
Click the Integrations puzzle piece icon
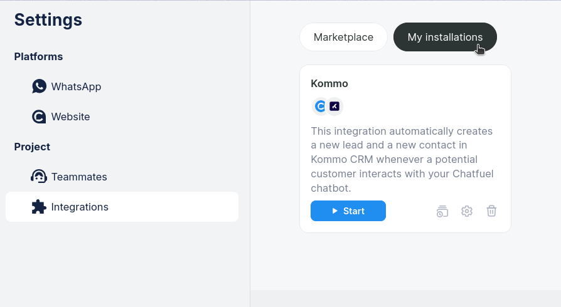(39, 207)
